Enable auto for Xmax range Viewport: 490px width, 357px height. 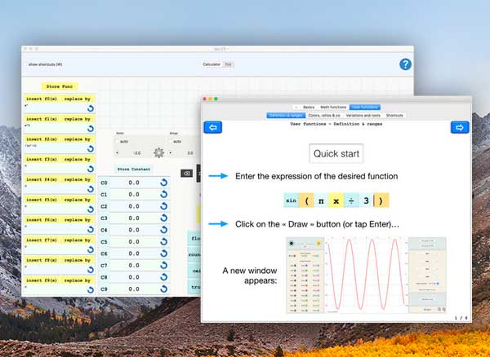[x=171, y=142]
